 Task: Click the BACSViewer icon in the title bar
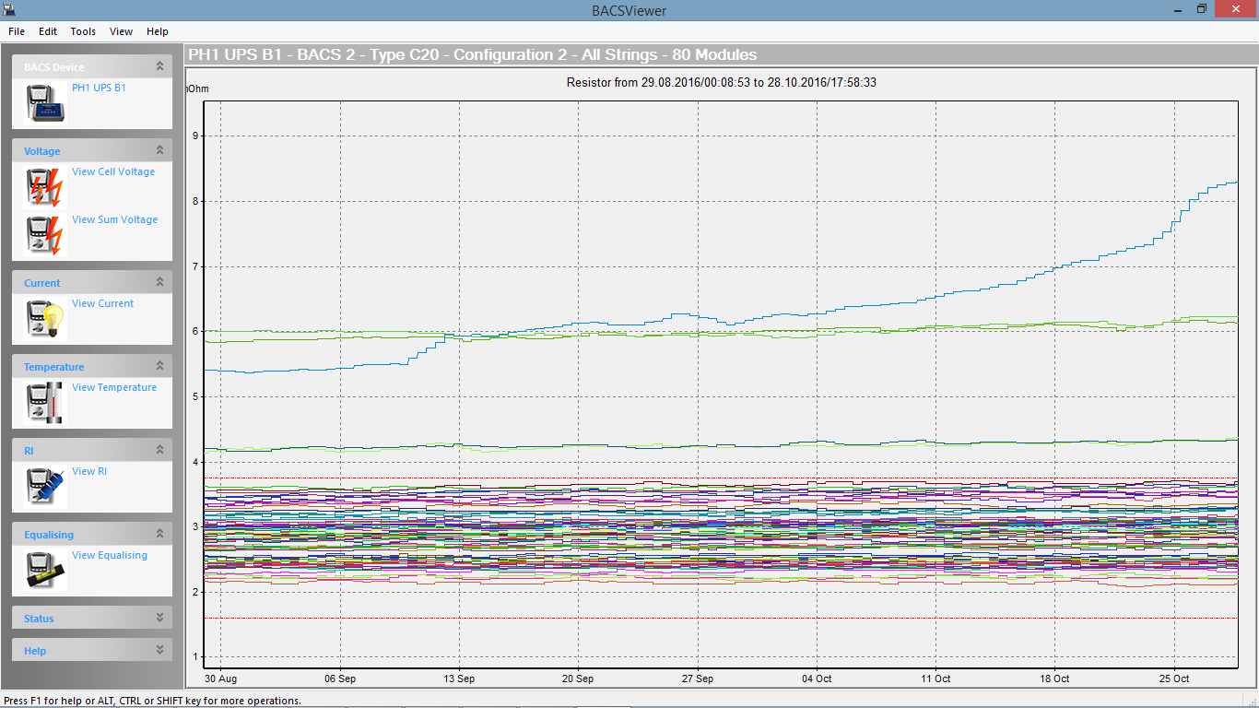click(x=11, y=10)
